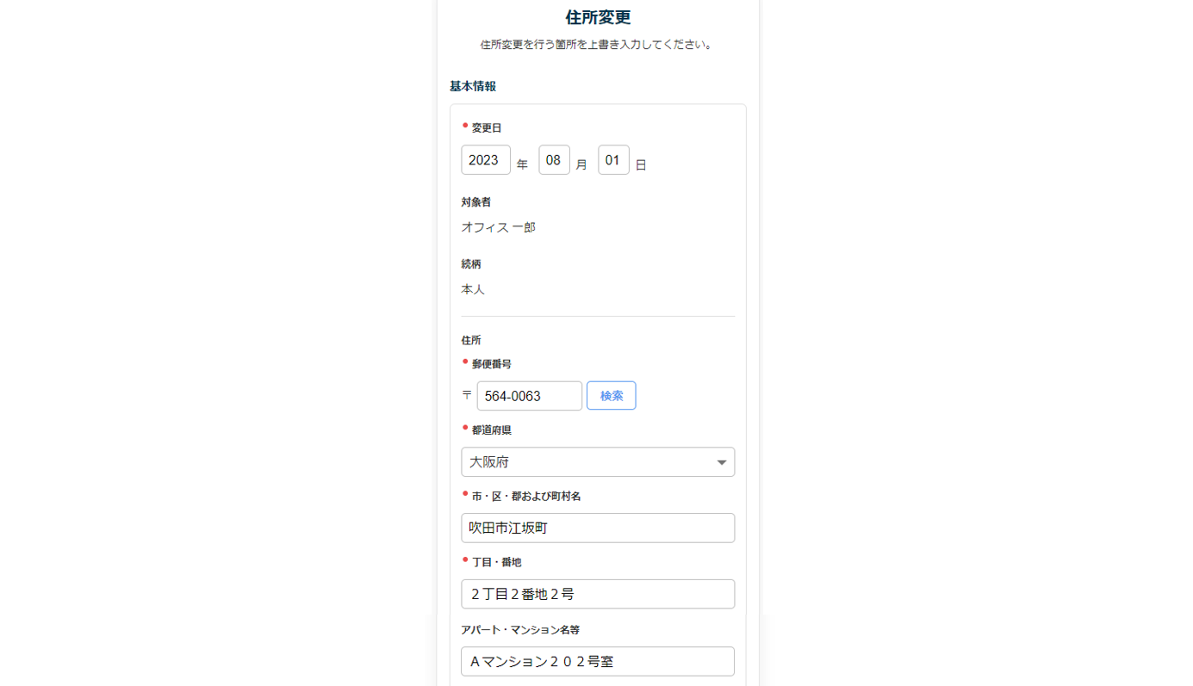
Task: Click the 丁目・番地 label
Action: click(x=496, y=562)
